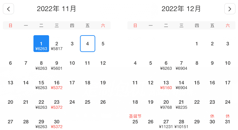The image size is (238, 130).
Task: Choose December 21 priced ¥8235
Action: point(181,104)
